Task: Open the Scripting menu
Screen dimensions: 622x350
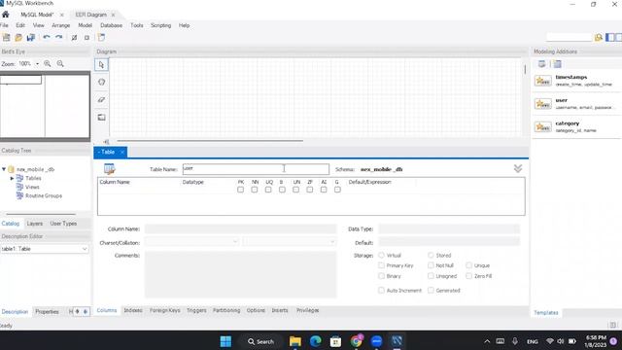Action: coord(160,25)
